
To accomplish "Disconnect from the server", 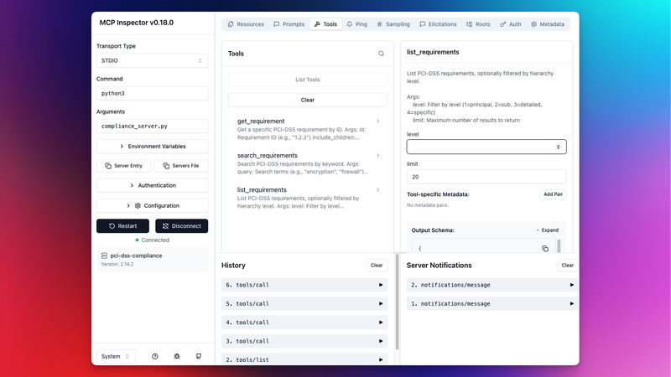I will coord(181,225).
